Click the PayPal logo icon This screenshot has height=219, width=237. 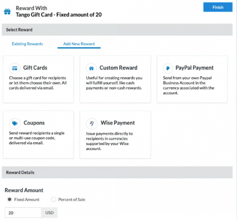168,68
